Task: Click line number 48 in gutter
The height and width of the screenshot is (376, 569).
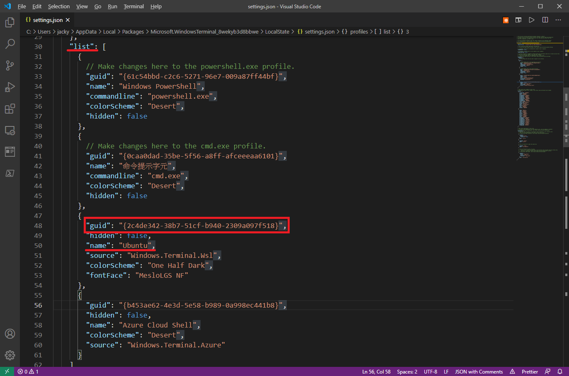Action: [x=38, y=226]
